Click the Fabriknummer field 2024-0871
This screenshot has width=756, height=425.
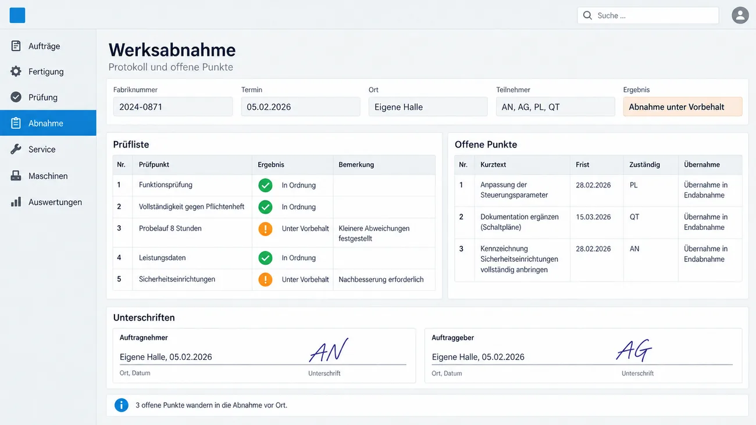pos(173,107)
